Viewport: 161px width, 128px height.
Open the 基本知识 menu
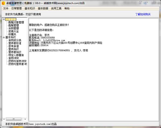pos(30,8)
